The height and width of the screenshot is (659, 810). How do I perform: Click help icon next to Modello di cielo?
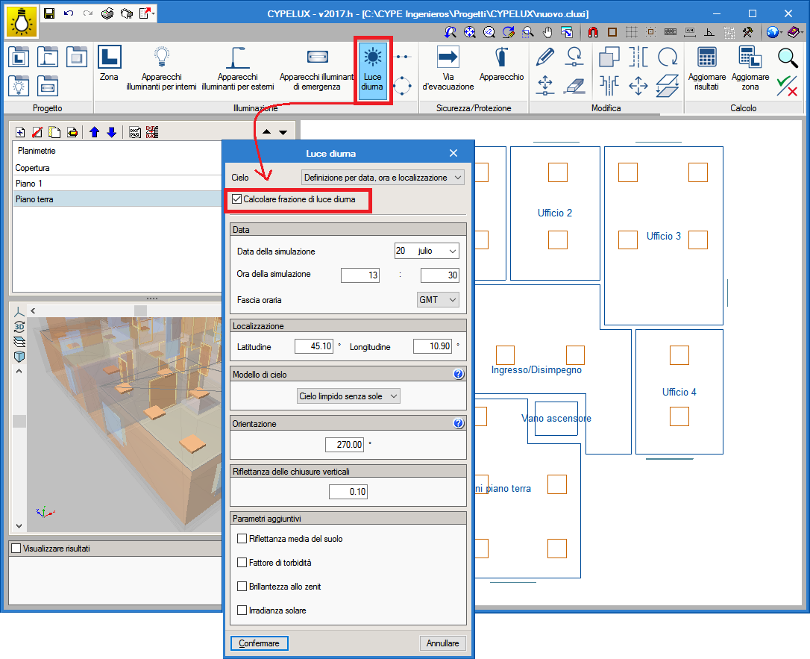tap(458, 374)
